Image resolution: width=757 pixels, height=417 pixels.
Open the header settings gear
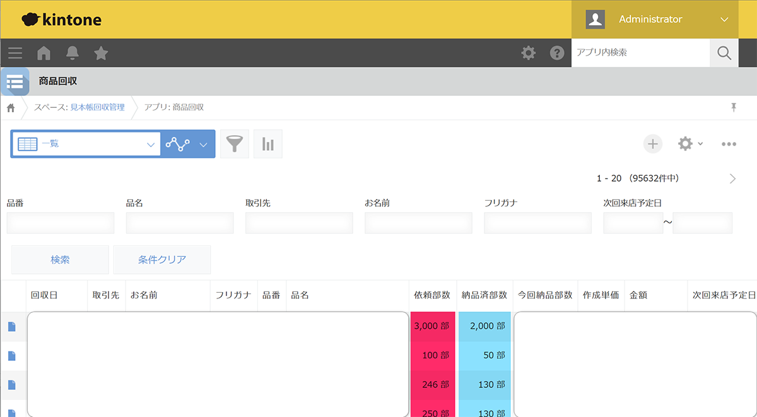[528, 53]
